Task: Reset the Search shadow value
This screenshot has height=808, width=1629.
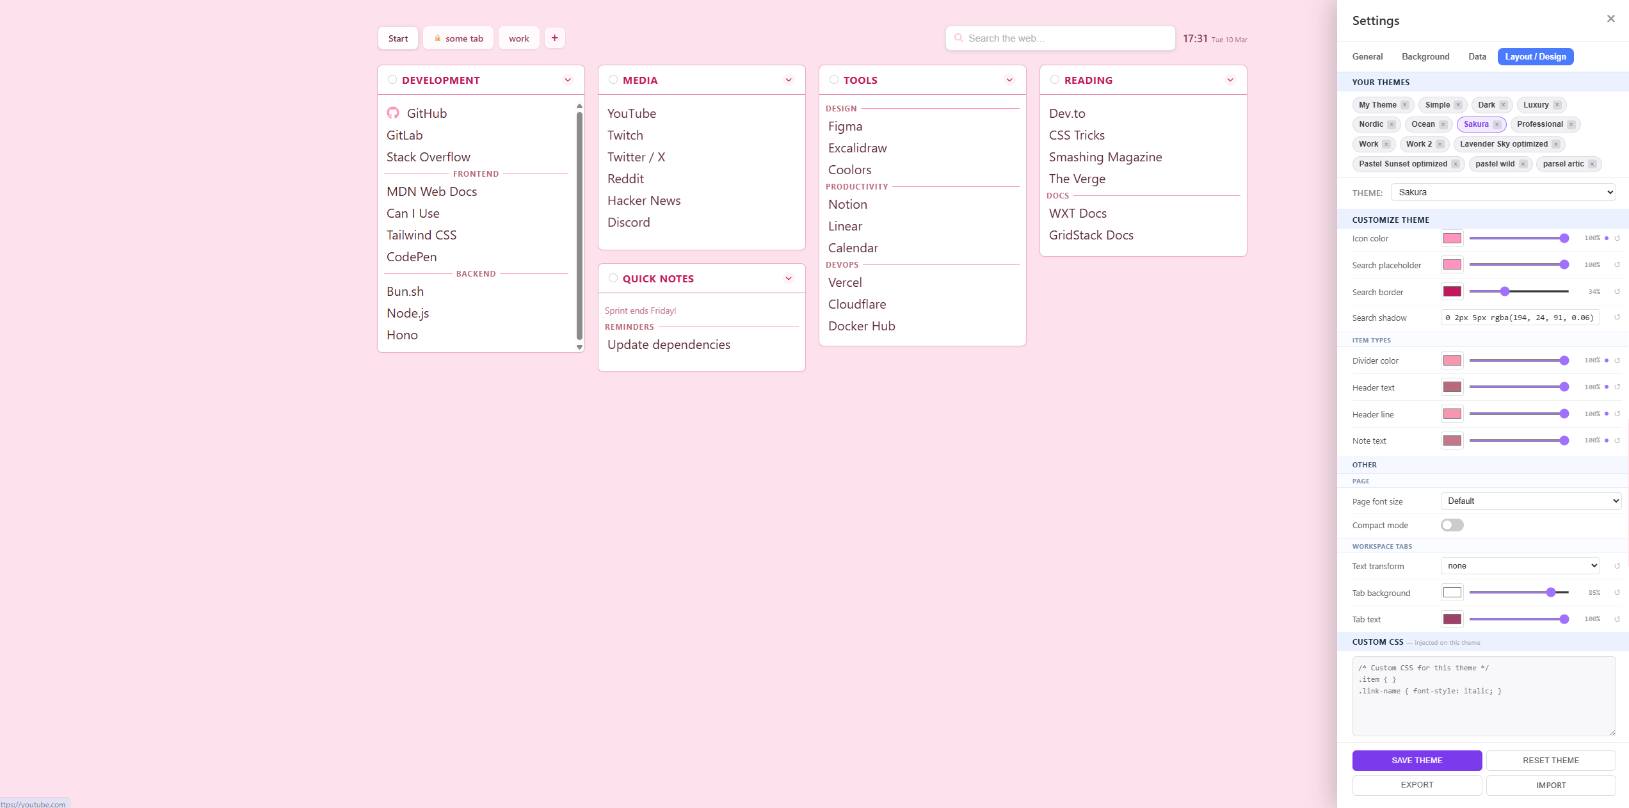Action: tap(1618, 317)
